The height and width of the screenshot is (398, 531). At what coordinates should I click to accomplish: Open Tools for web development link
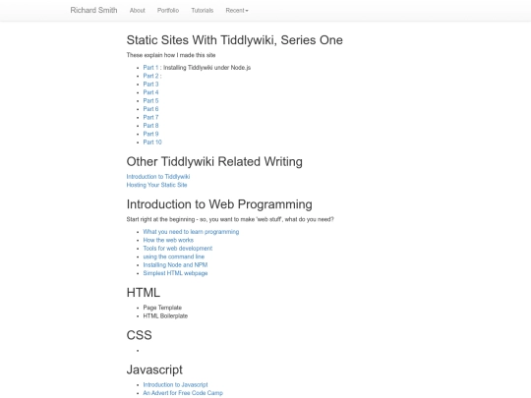click(x=178, y=249)
